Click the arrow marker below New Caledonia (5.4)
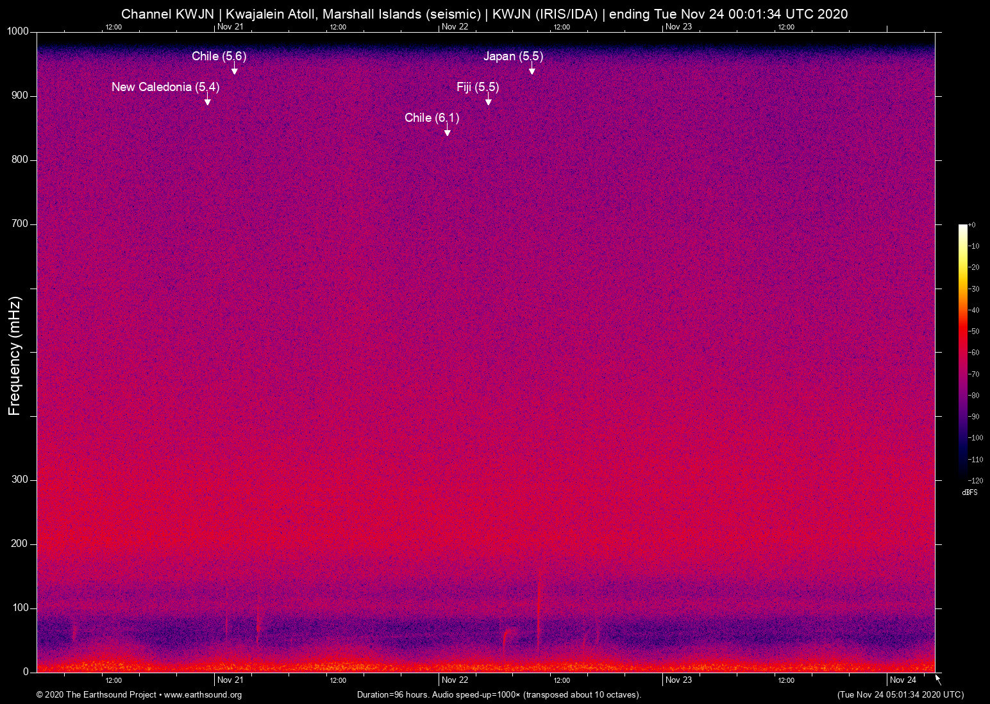Screen dimensions: 990x704 coord(208,101)
